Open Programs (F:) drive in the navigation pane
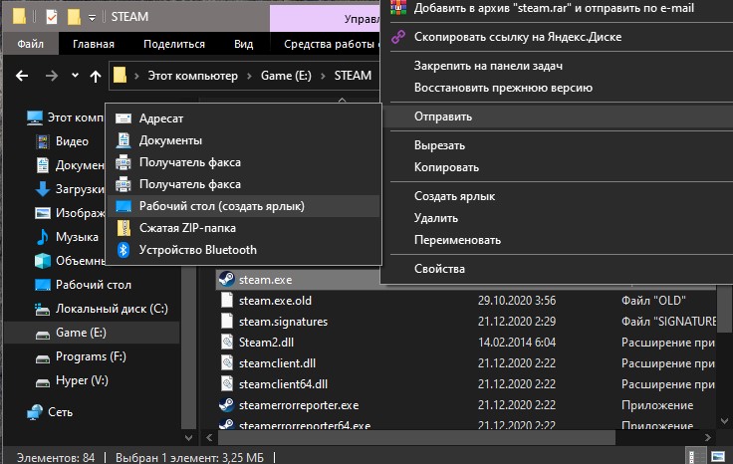Viewport: 733px width, 464px height. coord(81,357)
